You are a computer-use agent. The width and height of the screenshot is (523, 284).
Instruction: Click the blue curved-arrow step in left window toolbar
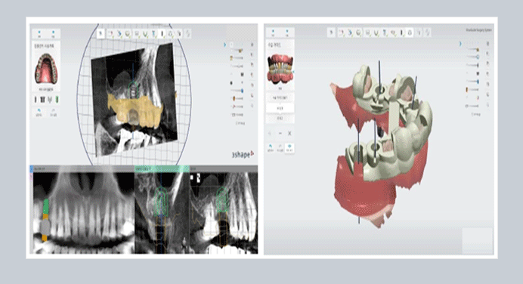click(x=119, y=33)
